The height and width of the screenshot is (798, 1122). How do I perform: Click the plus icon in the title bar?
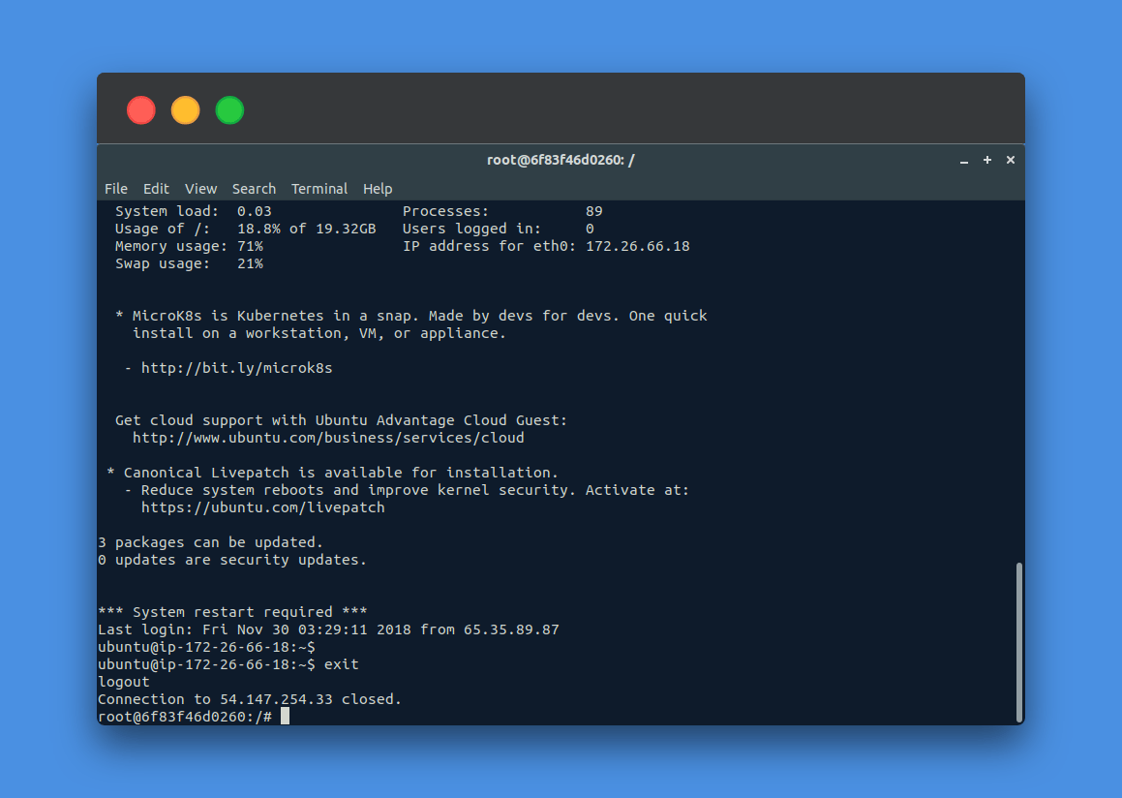[x=986, y=160]
